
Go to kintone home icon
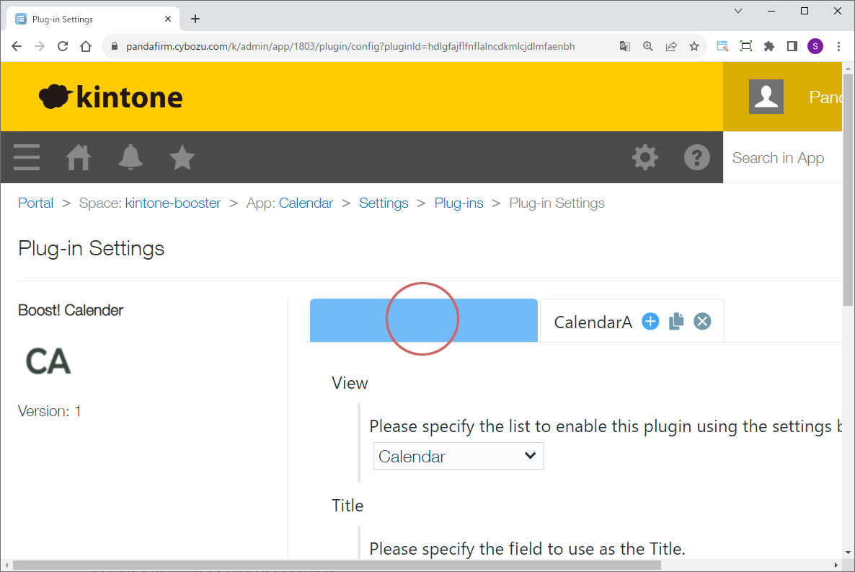coord(79,157)
